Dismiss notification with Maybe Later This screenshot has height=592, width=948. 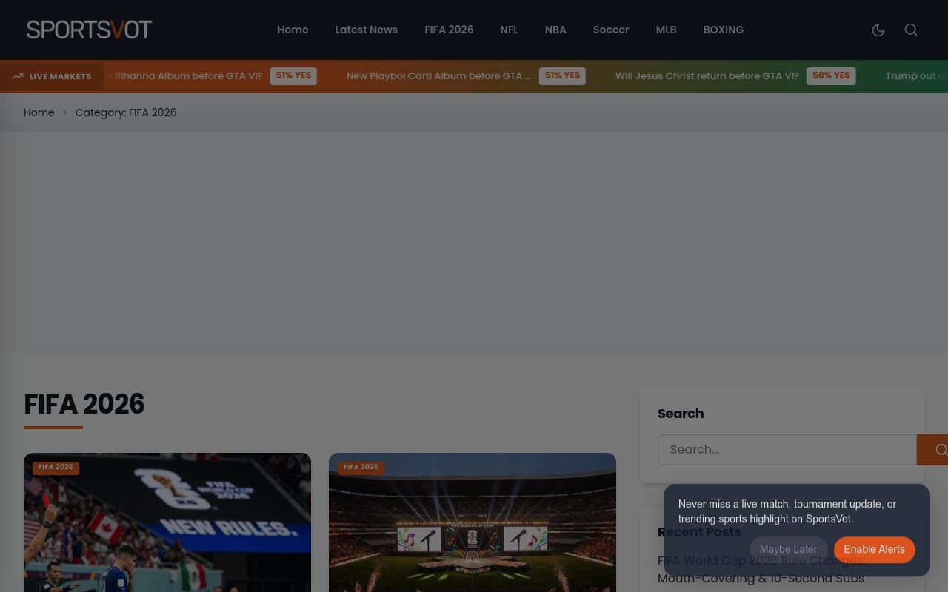[788, 549]
